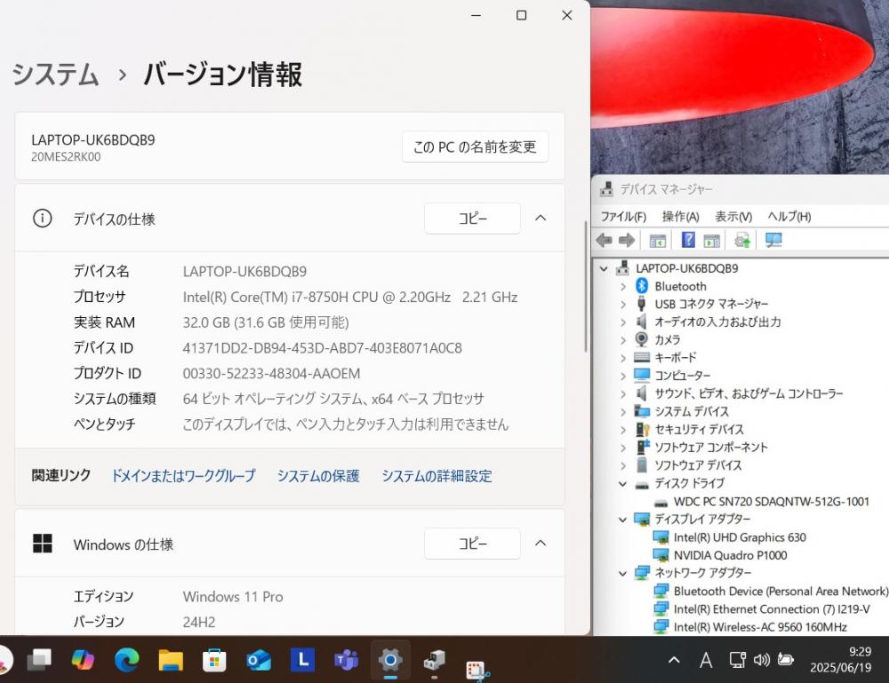Open File Explorer from the taskbar
This screenshot has height=683, width=889.
pos(171,660)
